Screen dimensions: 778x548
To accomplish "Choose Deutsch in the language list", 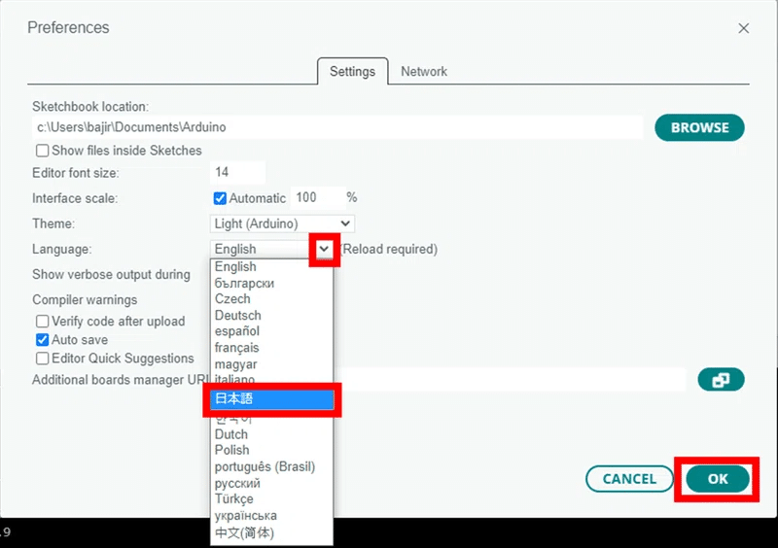I will click(271, 316).
